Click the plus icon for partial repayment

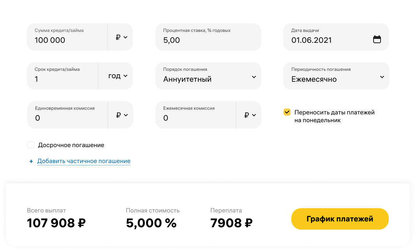coord(31,161)
